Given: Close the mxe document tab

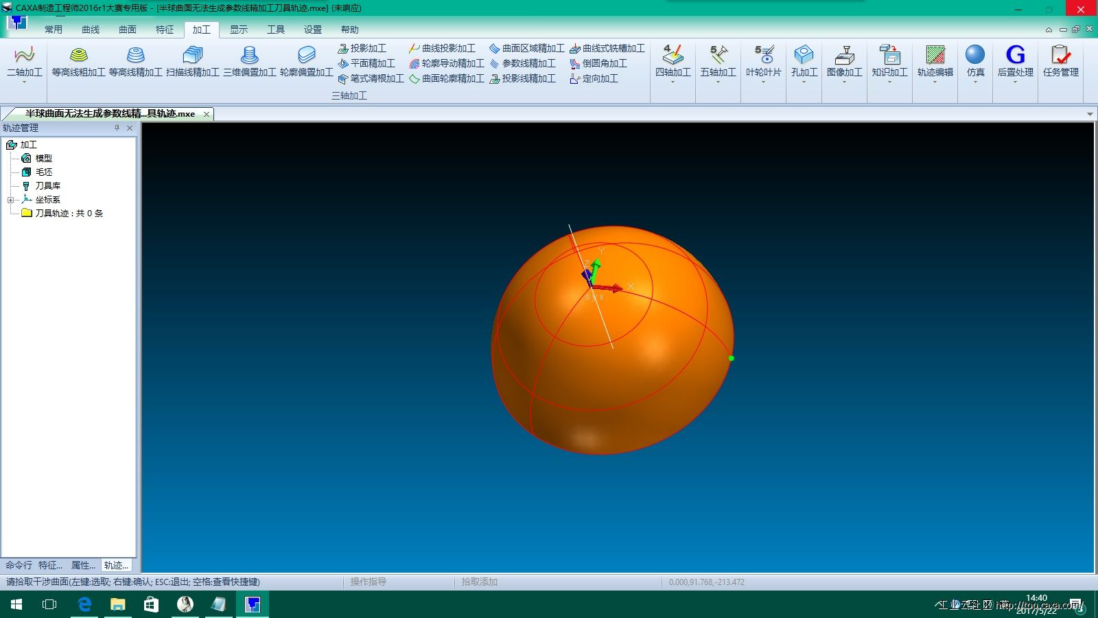Looking at the screenshot, I should click(206, 114).
